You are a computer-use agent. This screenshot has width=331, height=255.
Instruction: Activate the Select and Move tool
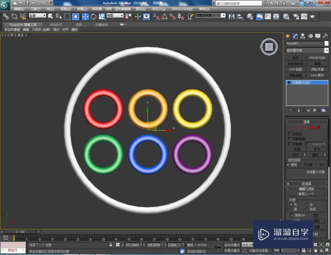[85, 16]
